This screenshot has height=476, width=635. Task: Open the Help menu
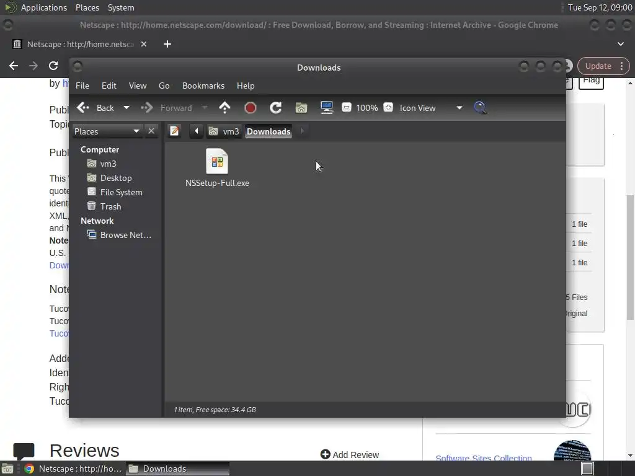point(246,86)
